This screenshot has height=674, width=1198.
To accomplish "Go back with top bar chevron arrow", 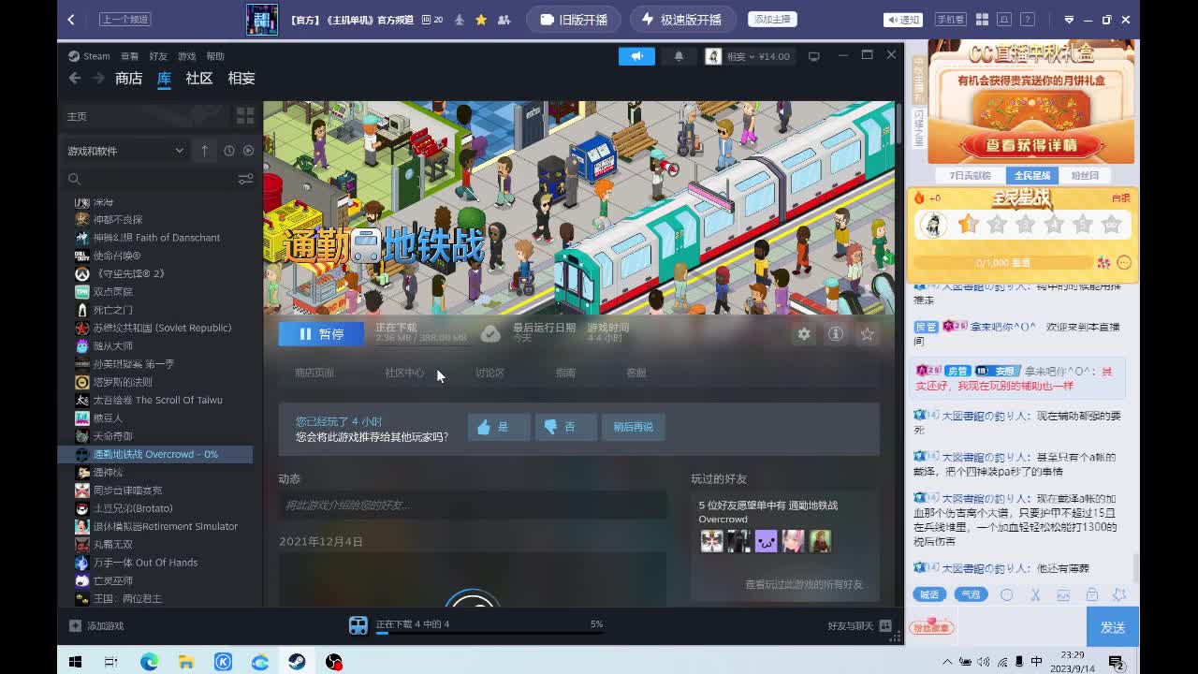I will (71, 20).
